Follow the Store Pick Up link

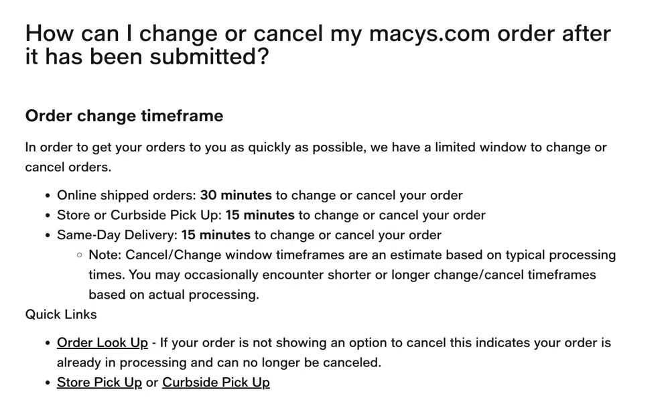pyautogui.click(x=99, y=383)
